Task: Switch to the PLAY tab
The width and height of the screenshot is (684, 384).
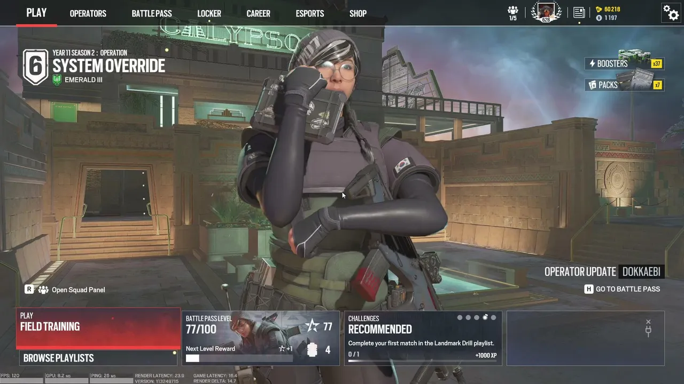Action: pos(36,13)
